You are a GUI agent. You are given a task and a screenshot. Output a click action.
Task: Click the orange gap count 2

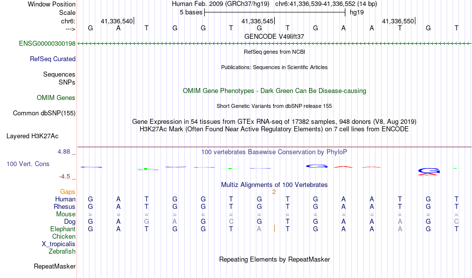click(x=274, y=192)
